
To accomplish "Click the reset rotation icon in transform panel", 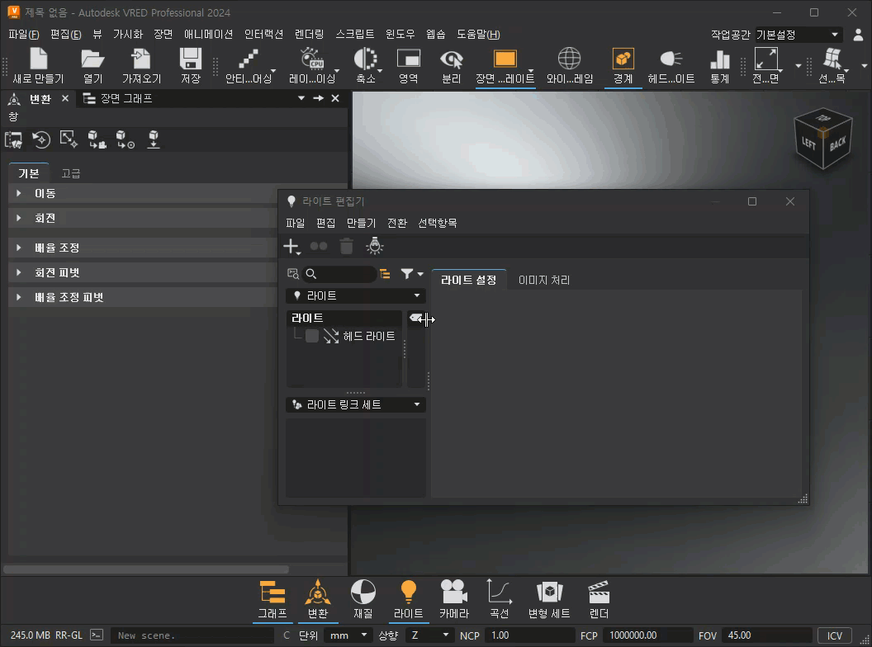I will click(x=40, y=139).
